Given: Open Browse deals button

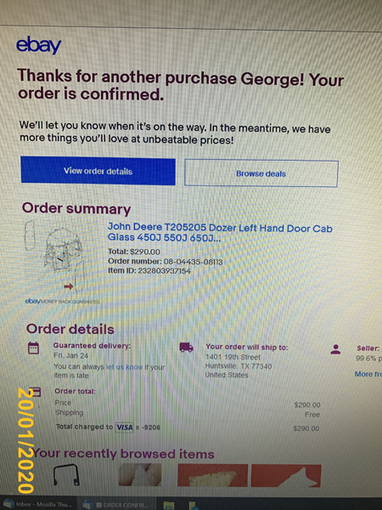Looking at the screenshot, I should [x=261, y=173].
